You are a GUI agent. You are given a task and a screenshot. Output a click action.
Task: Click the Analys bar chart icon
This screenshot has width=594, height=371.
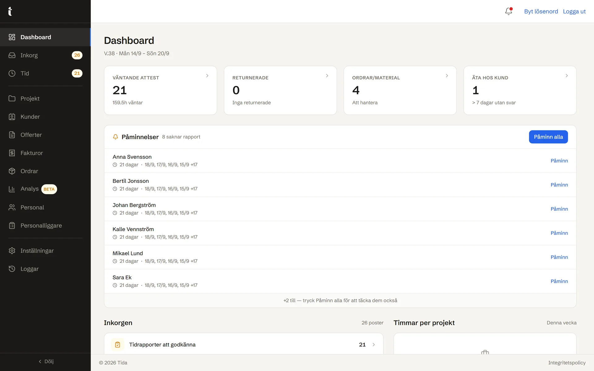pos(12,189)
